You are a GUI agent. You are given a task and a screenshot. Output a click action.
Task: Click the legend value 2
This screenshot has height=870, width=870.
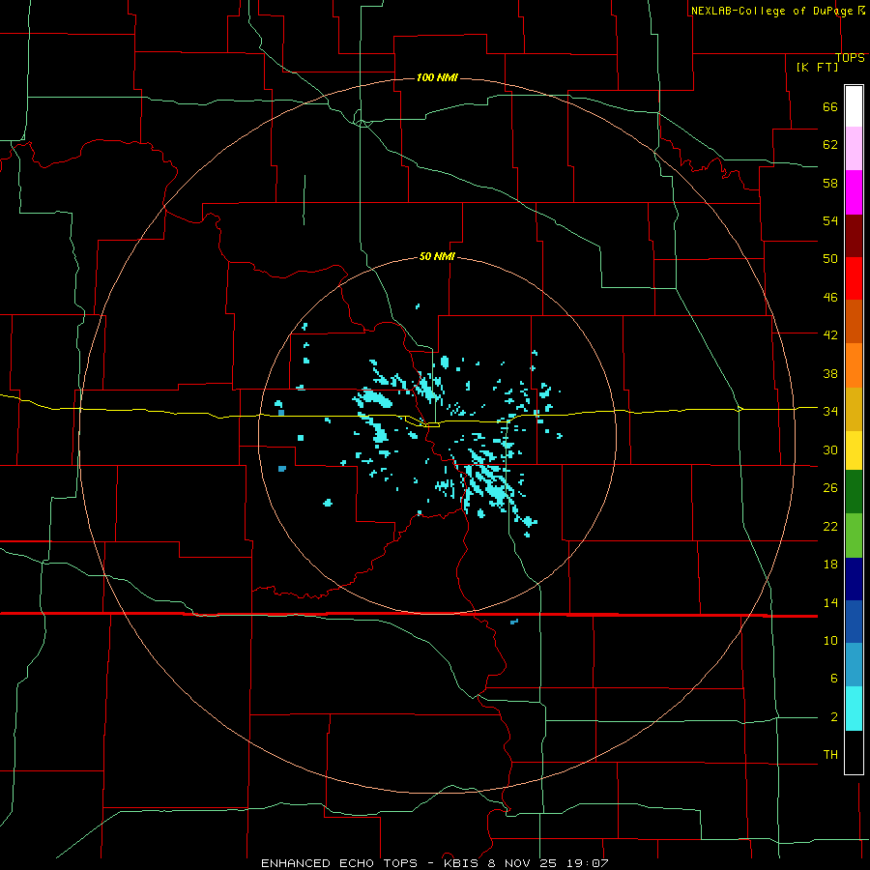click(834, 717)
